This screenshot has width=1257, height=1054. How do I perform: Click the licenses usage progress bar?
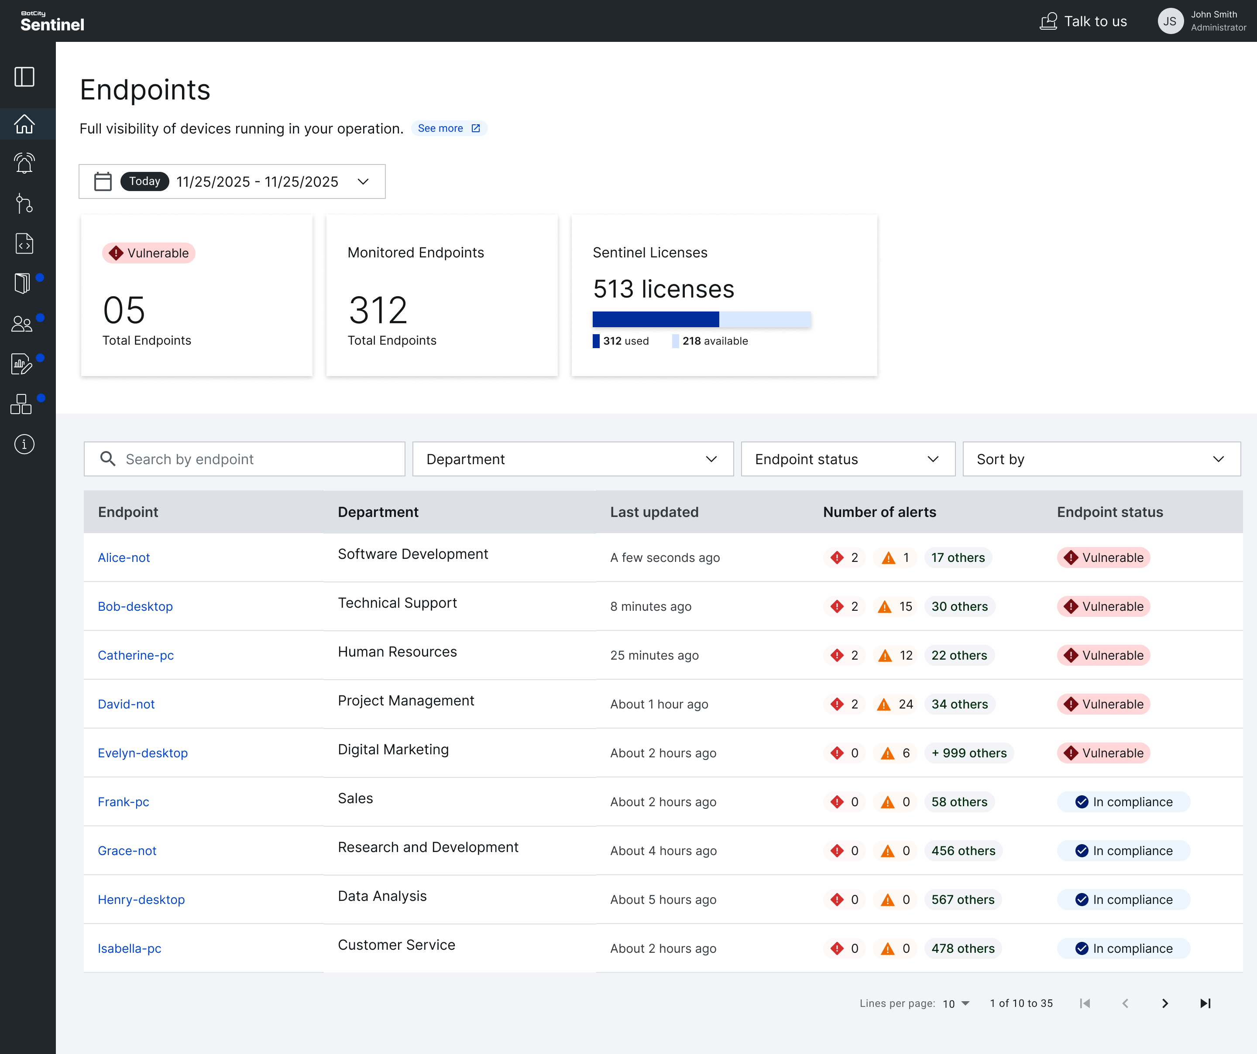tap(701, 319)
